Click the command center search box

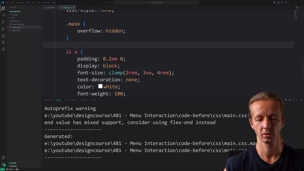[x=156, y=2]
